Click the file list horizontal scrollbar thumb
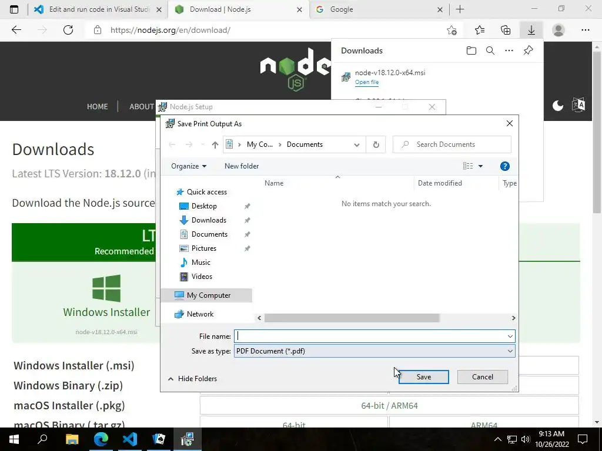602x451 pixels. [352, 318]
